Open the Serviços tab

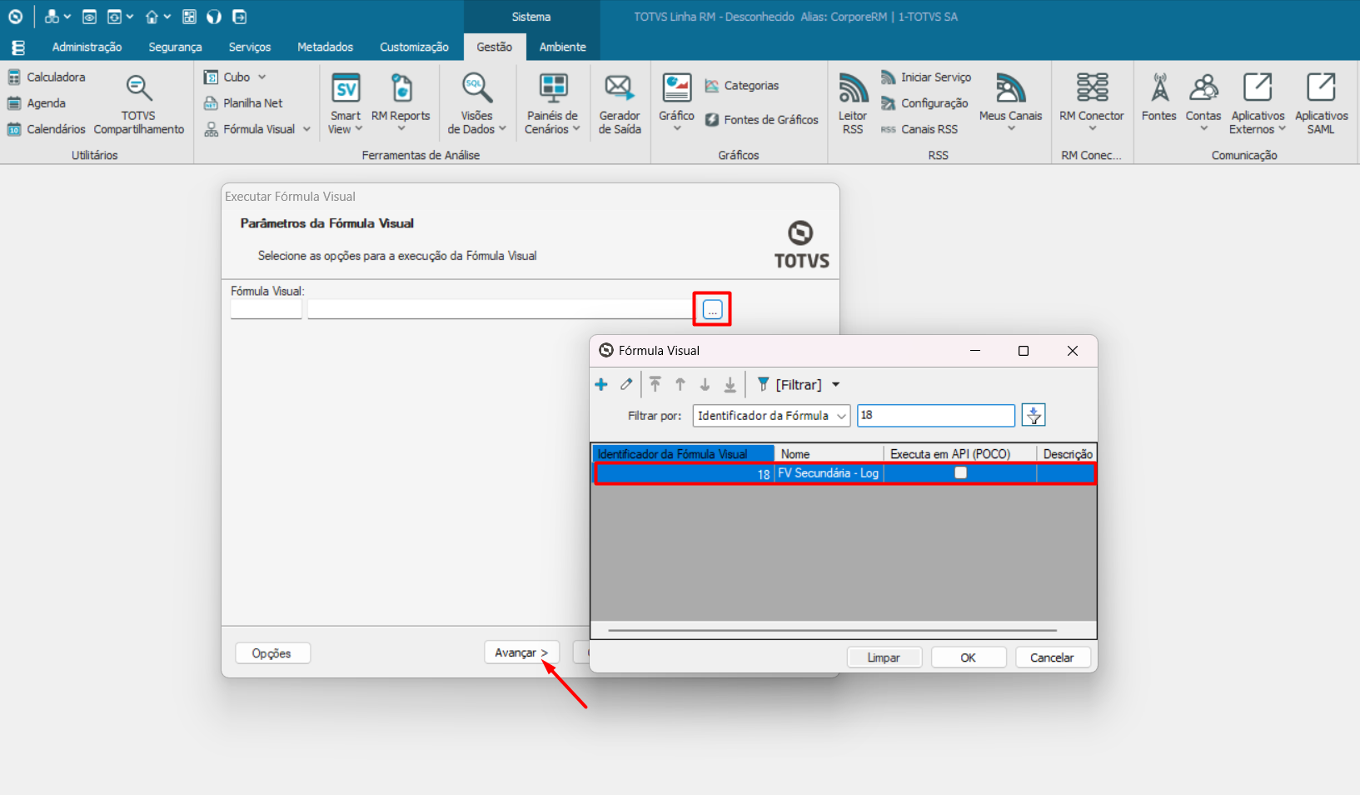pyautogui.click(x=250, y=47)
